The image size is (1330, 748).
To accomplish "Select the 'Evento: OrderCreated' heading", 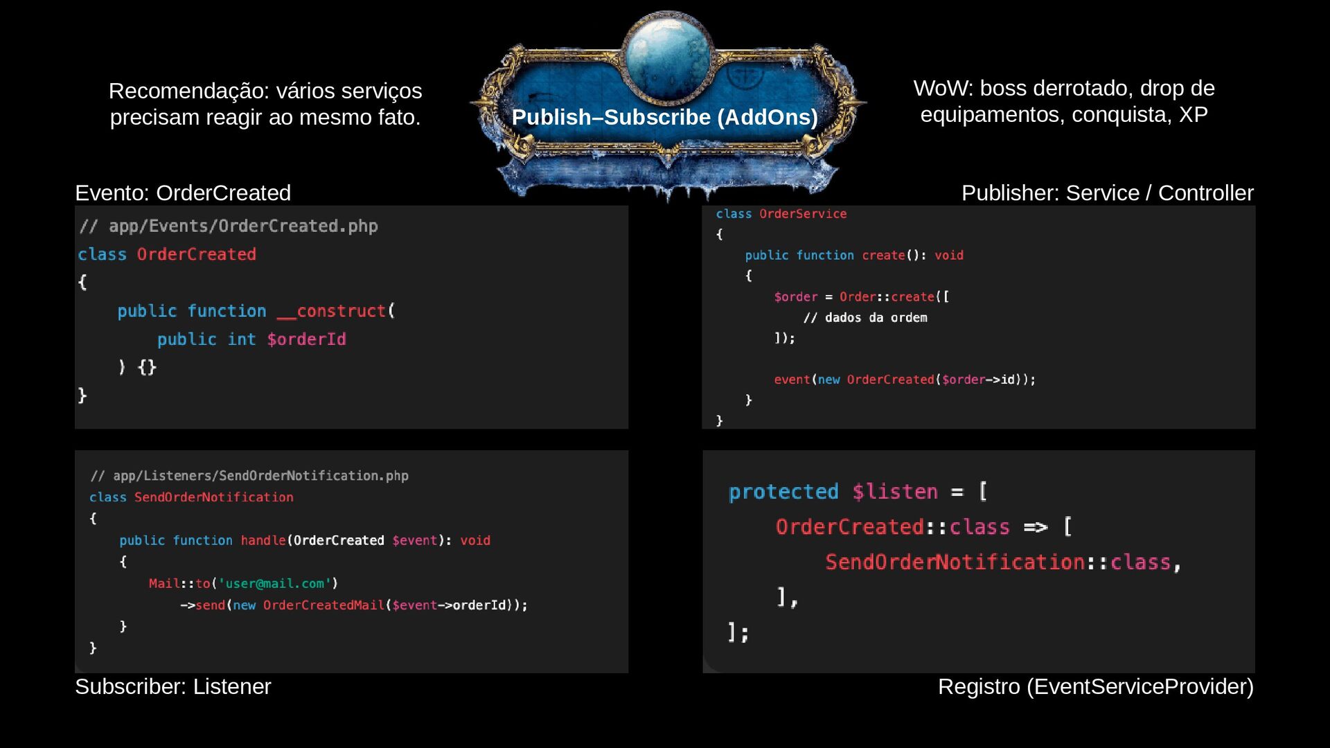I will 183,193.
